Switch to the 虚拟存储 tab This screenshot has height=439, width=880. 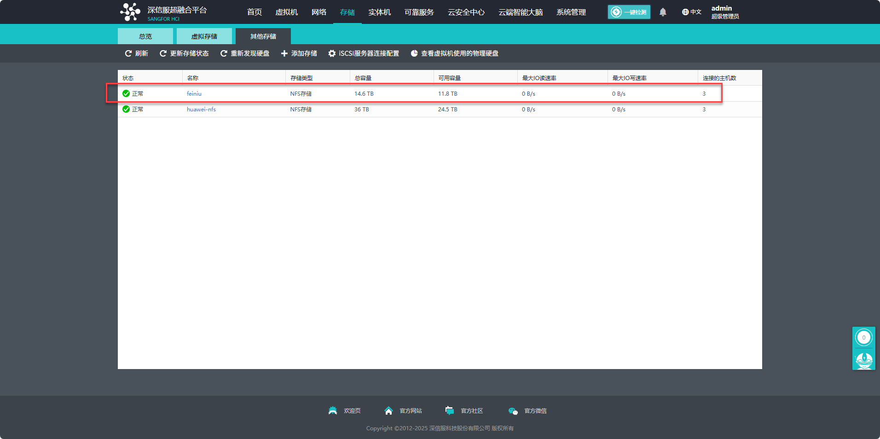click(x=204, y=36)
